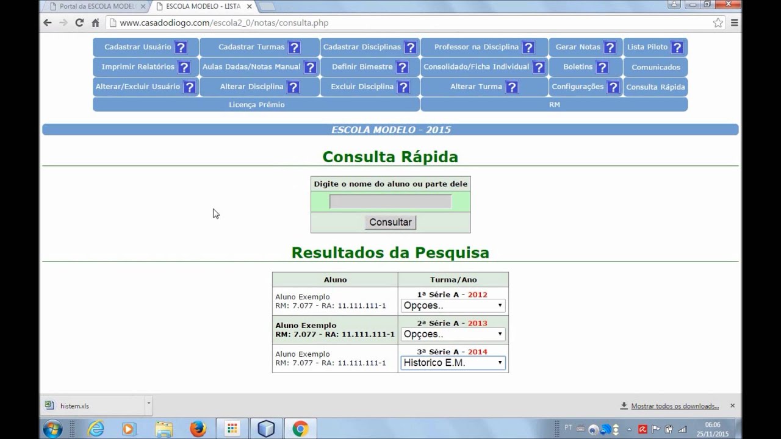Click the browser address bar URL
781x439 pixels.
[x=224, y=23]
